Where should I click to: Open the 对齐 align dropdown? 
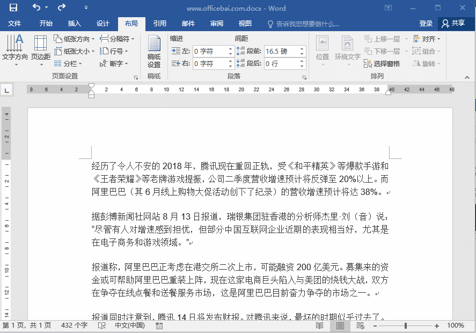(x=427, y=39)
